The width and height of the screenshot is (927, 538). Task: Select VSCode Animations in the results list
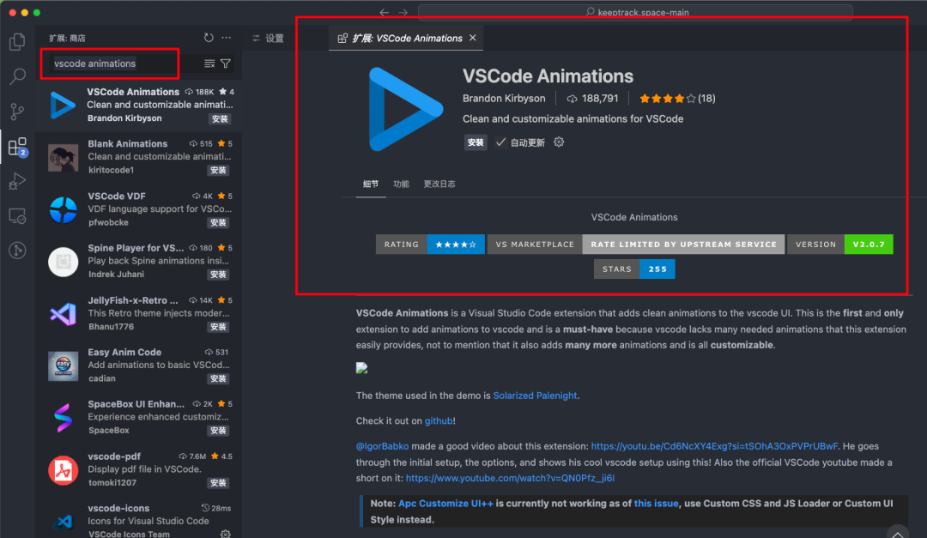(139, 106)
